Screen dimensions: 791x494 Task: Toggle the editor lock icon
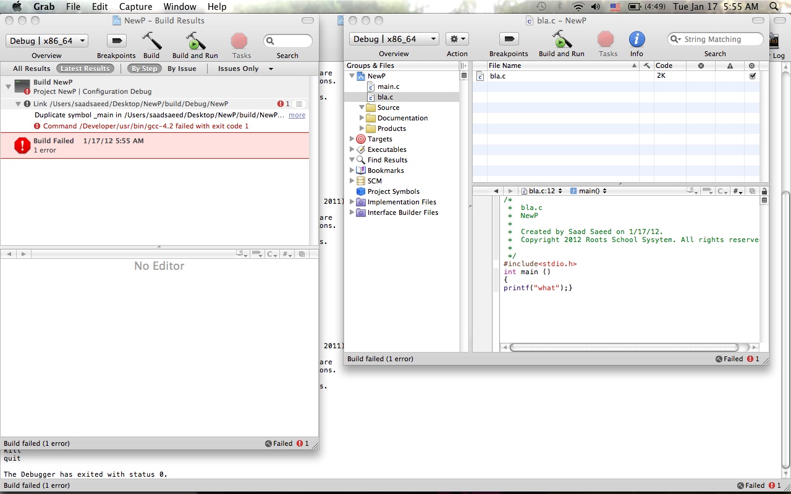coord(764,191)
